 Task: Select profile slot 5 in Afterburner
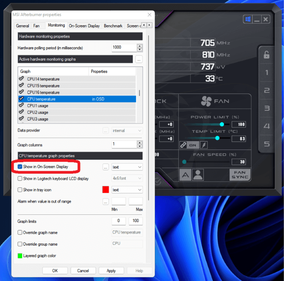click(x=267, y=144)
